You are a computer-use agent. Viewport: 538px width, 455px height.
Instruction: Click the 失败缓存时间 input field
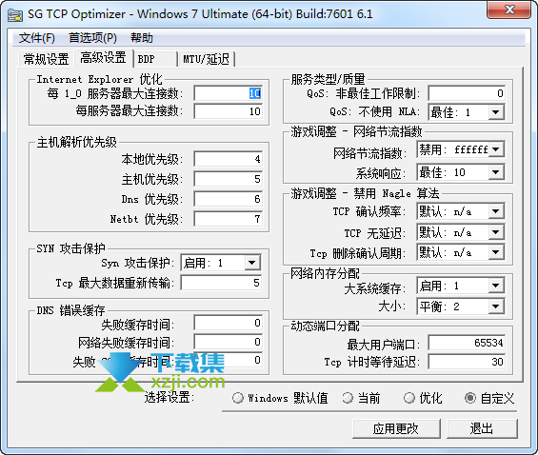229,323
